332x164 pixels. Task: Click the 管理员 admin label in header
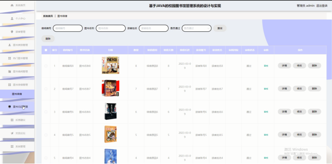(x=306, y=6)
